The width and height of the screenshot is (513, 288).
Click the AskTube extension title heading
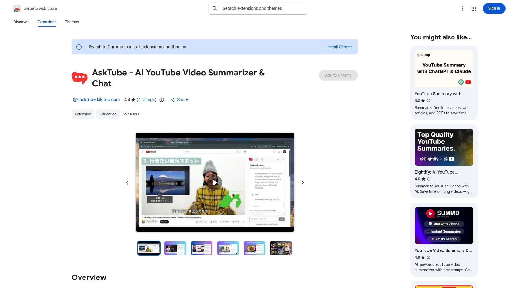(x=178, y=78)
